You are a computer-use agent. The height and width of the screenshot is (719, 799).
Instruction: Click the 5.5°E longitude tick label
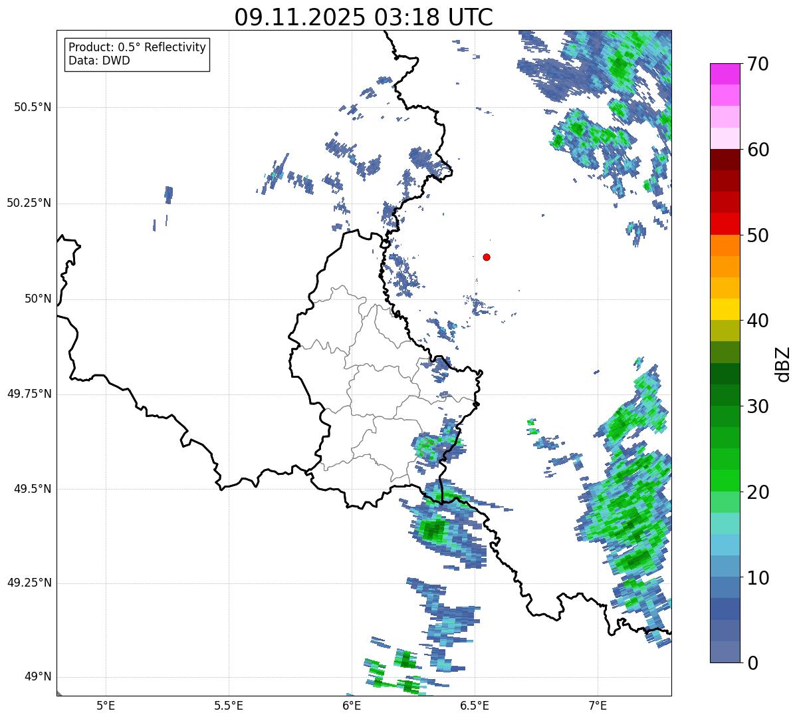tap(229, 705)
